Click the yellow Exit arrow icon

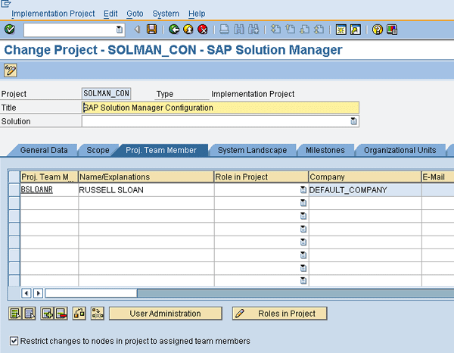coord(188,30)
